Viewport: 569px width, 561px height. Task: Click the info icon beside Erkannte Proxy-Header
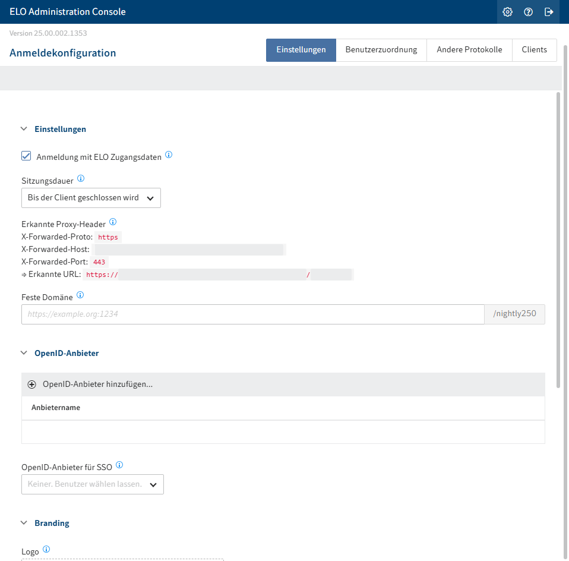pyautogui.click(x=113, y=222)
